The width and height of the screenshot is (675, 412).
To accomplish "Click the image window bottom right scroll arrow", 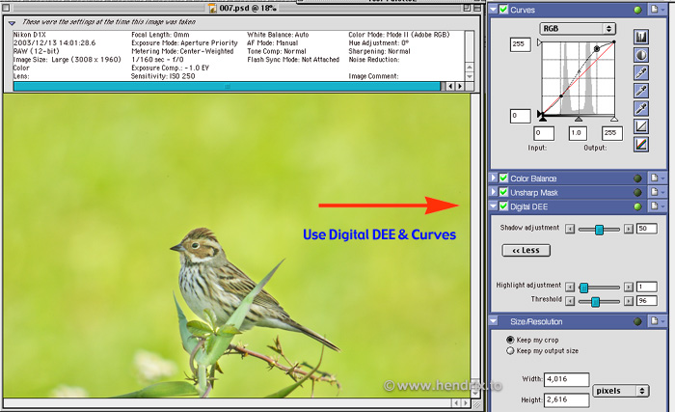I will tap(466, 403).
